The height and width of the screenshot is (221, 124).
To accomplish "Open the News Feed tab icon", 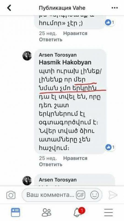I will point(15,212).
